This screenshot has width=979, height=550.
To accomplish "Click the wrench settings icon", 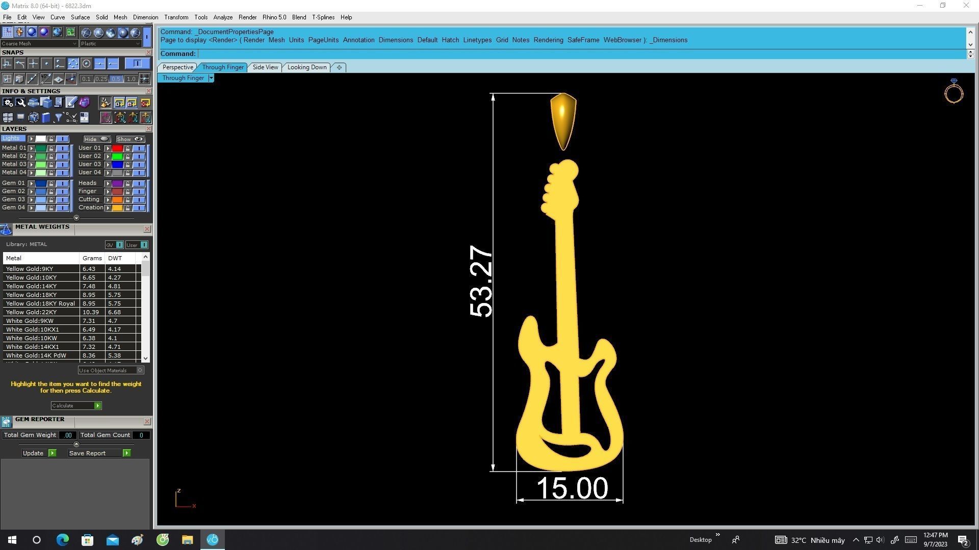I will pos(20,102).
